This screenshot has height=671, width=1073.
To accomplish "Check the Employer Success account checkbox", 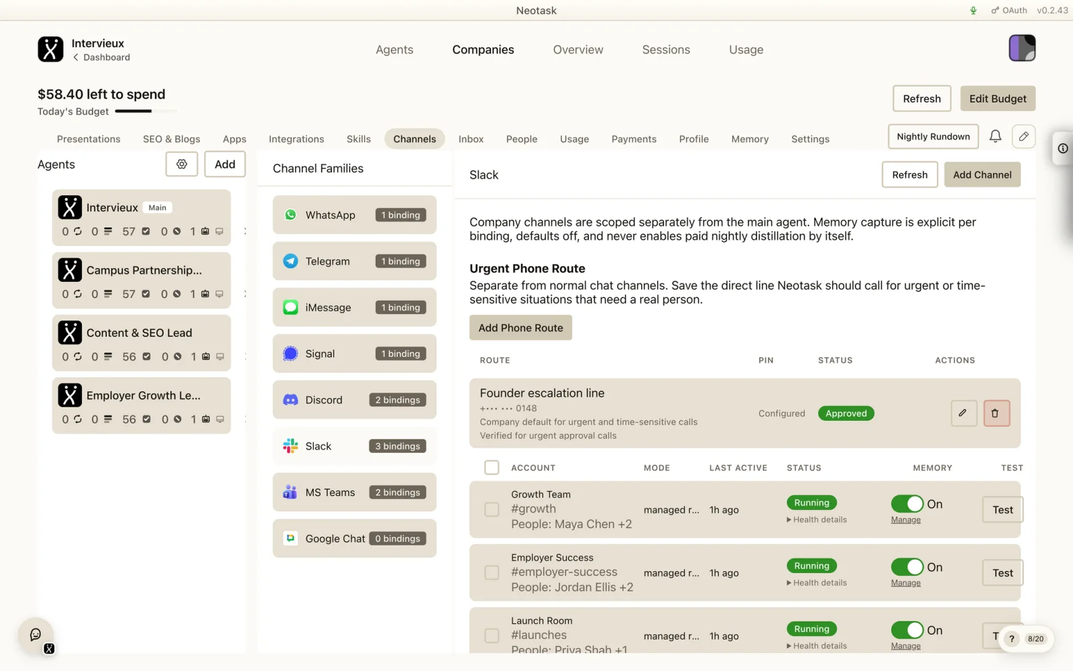I will 492,572.
